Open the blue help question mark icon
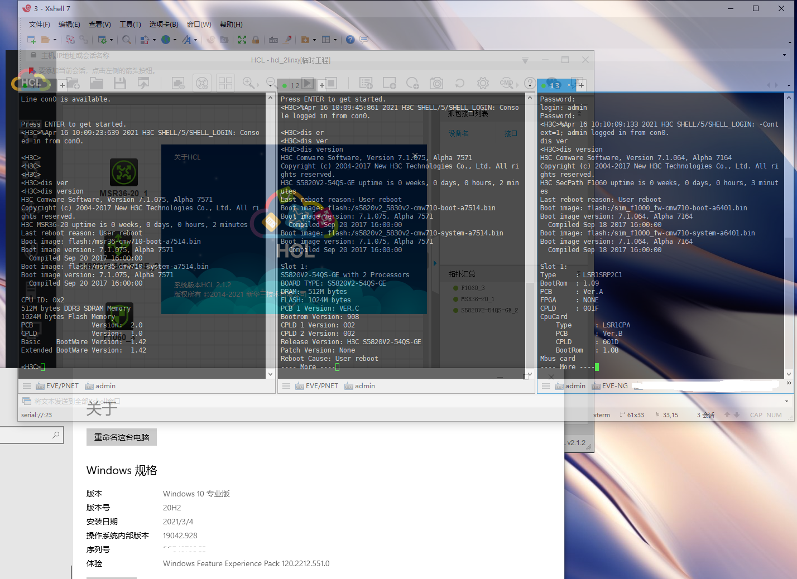 click(x=350, y=40)
